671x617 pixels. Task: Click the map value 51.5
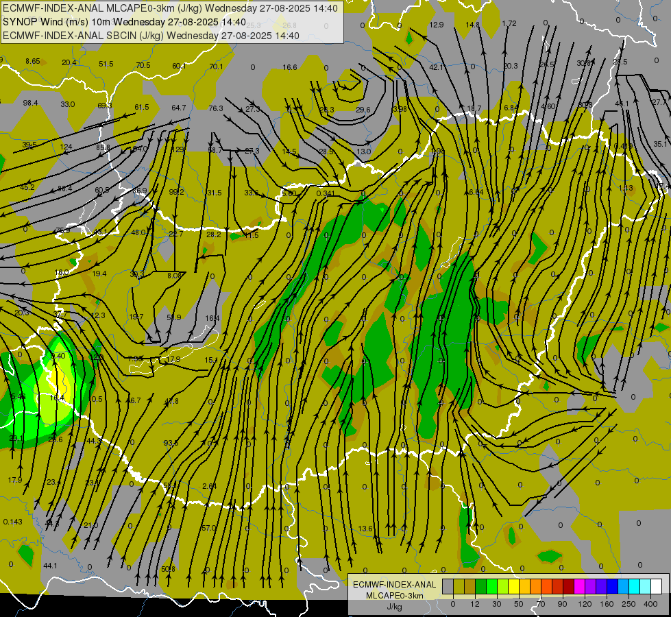point(106,64)
